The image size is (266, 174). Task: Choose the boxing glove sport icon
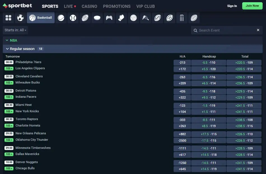(121, 17)
